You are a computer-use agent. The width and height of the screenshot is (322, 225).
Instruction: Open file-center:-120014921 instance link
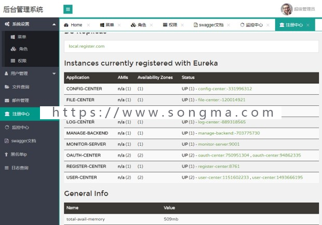coord(222,100)
